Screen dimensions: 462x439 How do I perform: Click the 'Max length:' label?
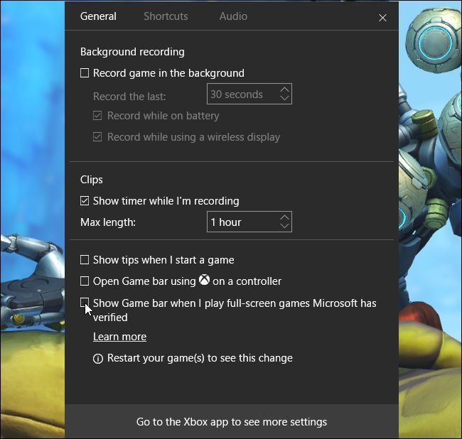pyautogui.click(x=108, y=222)
